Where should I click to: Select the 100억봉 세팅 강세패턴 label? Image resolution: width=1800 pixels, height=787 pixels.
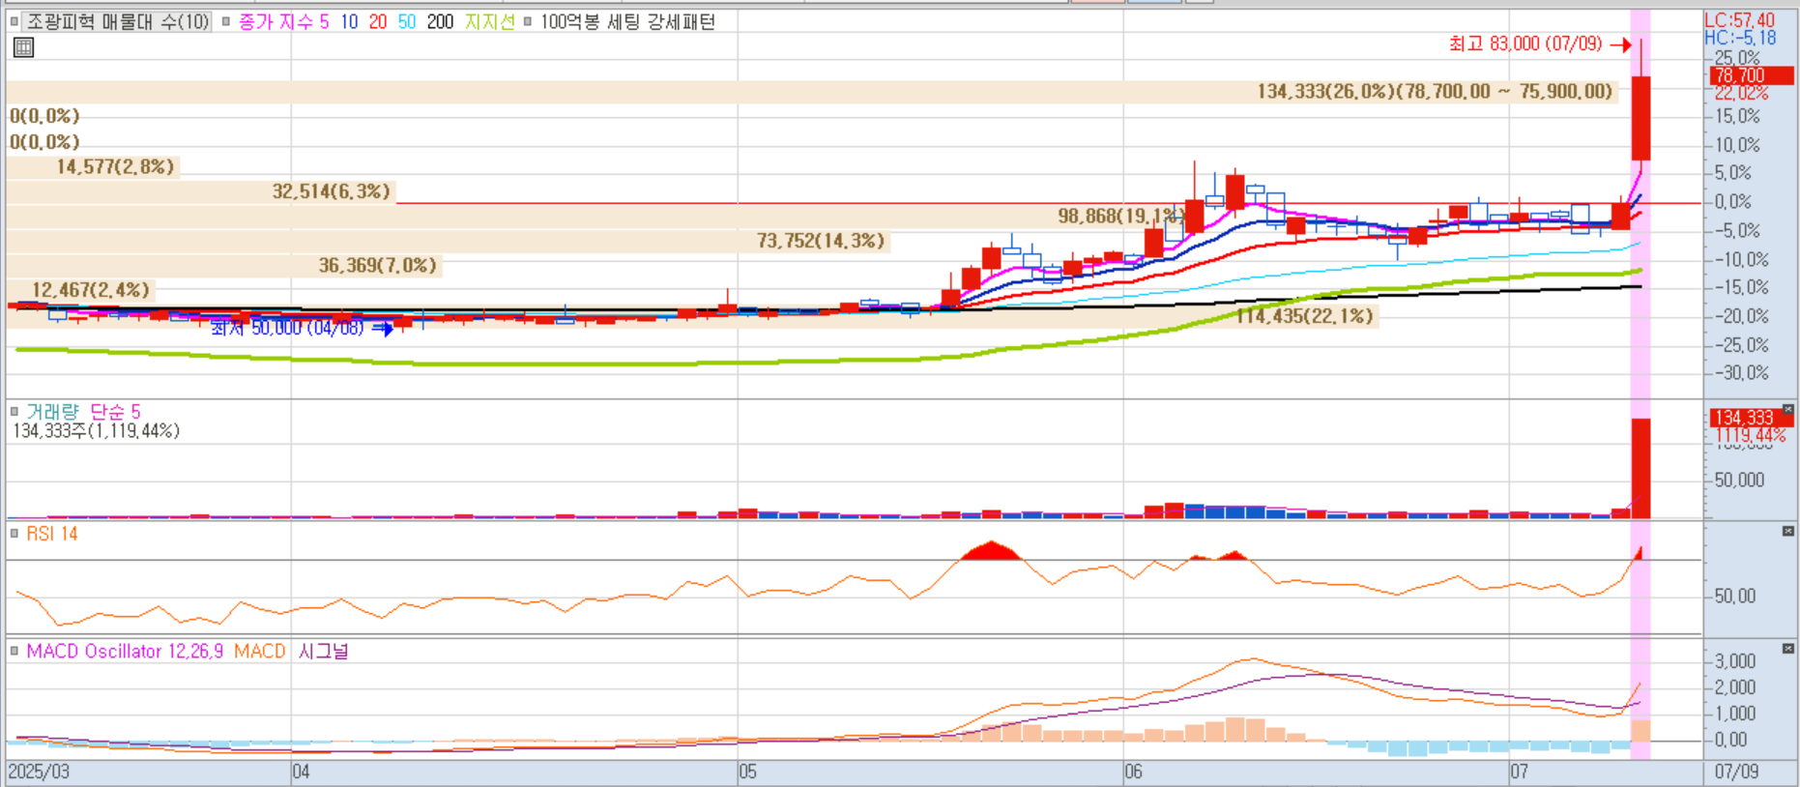click(627, 21)
